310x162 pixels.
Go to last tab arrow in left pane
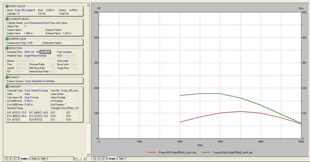[17, 158]
